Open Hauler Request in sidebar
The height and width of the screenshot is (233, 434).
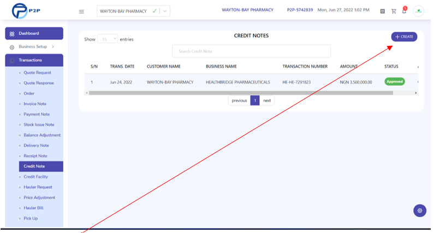tap(38, 187)
